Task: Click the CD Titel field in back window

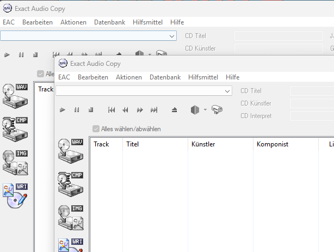Action: click(279, 36)
